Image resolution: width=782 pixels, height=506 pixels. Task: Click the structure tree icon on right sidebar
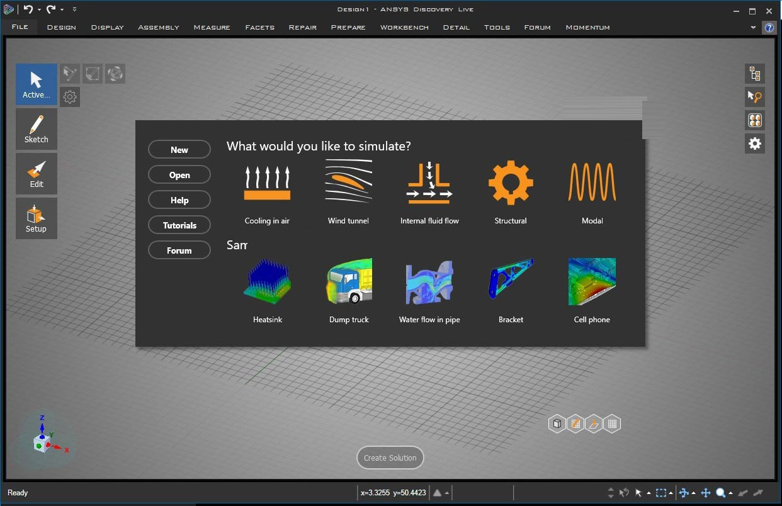point(754,74)
